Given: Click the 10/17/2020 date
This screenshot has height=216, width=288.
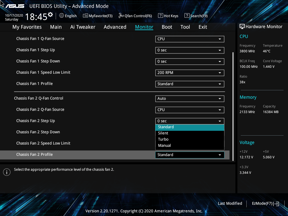Looking at the screenshot, I should (x=14, y=15).
